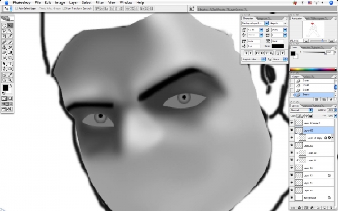The height and width of the screenshot is (211, 338).
Task: Choose the Crop tool
Action: pos(5,36)
